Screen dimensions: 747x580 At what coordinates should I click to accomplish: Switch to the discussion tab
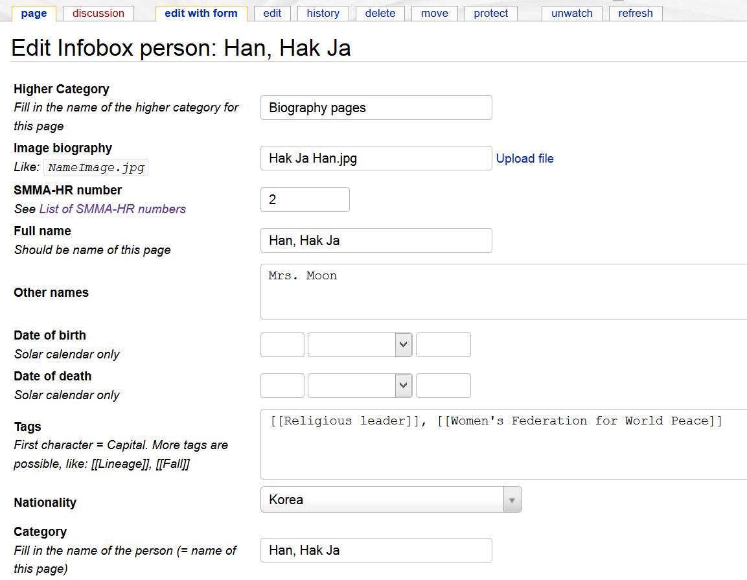(98, 13)
